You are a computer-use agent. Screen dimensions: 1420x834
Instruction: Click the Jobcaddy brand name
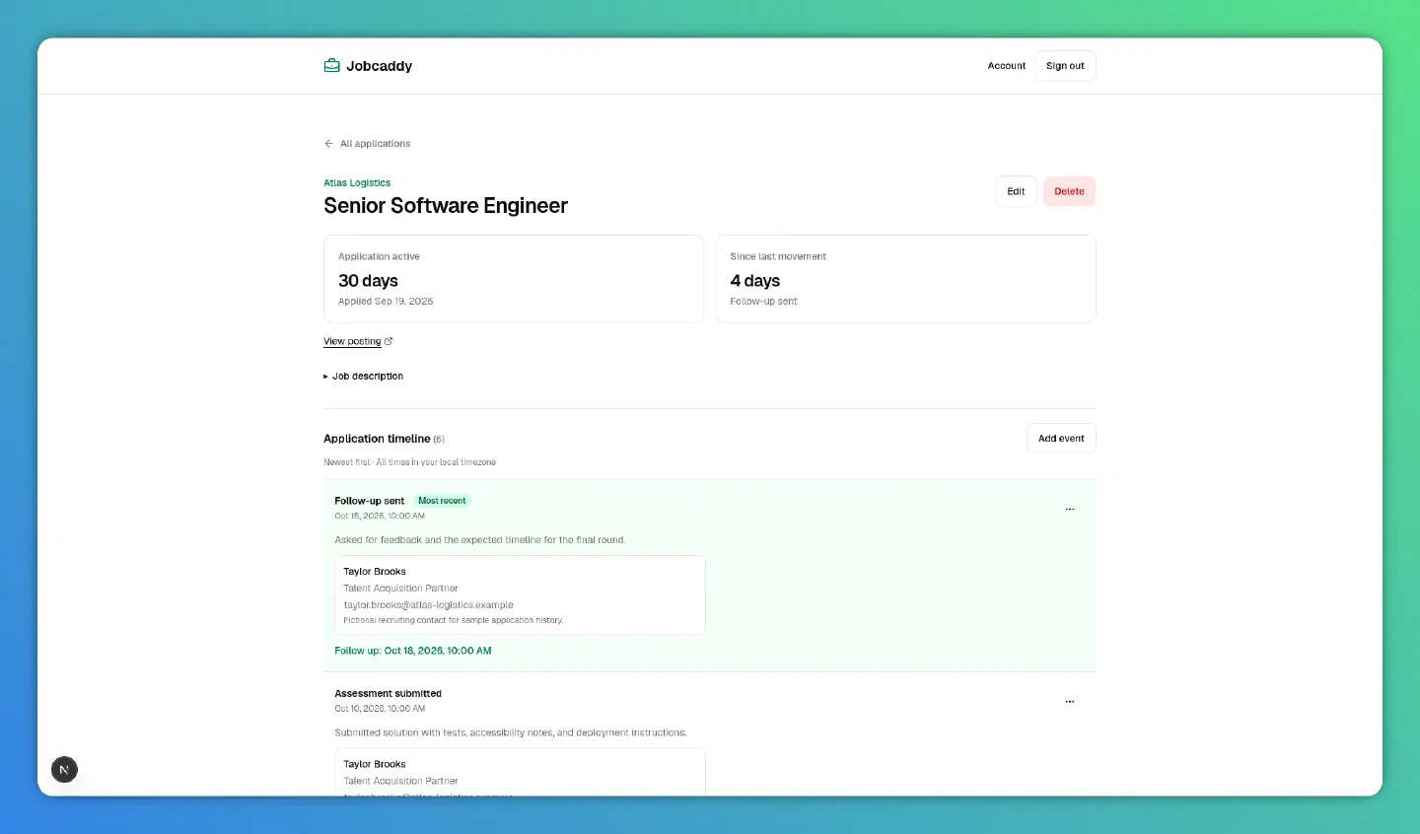coord(379,66)
